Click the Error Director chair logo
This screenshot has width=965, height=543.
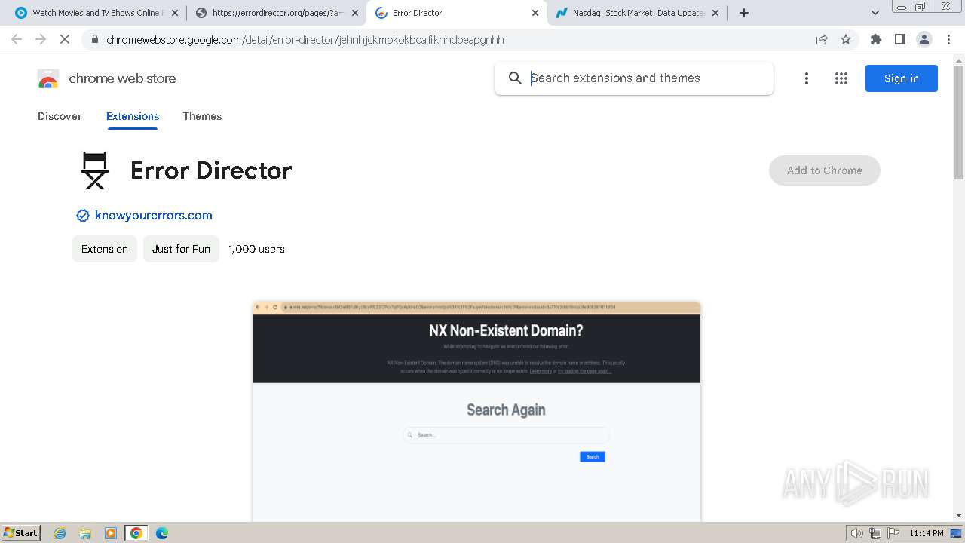tap(95, 170)
